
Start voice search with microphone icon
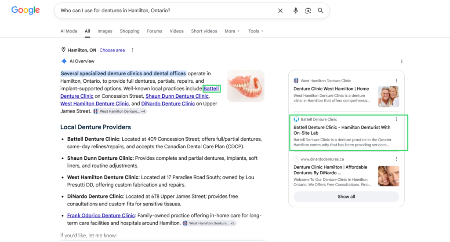click(296, 11)
